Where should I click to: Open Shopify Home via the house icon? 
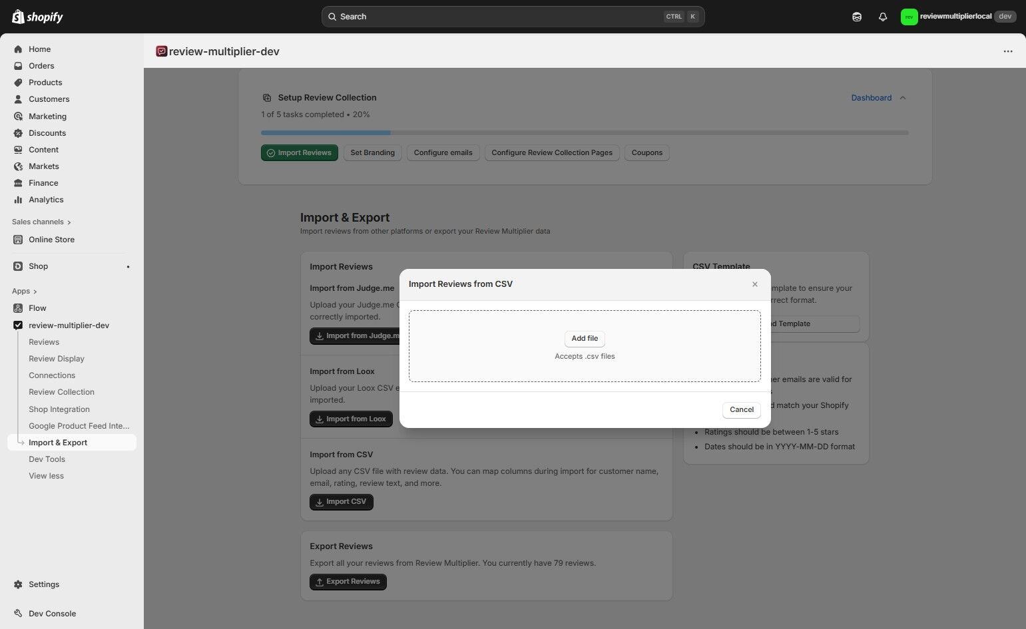(18, 49)
